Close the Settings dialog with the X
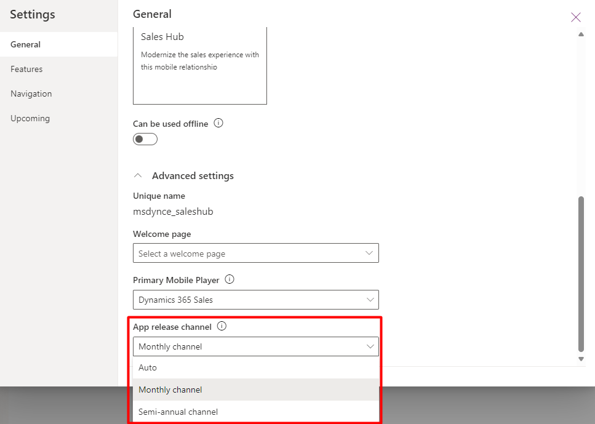The width and height of the screenshot is (595, 424). click(x=576, y=17)
